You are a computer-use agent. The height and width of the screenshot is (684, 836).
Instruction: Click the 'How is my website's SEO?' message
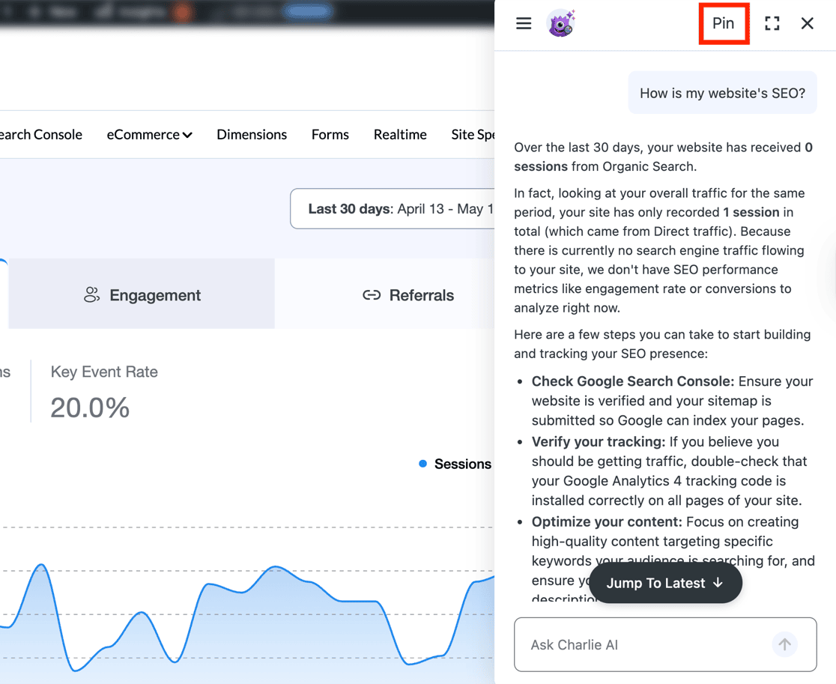coord(722,93)
